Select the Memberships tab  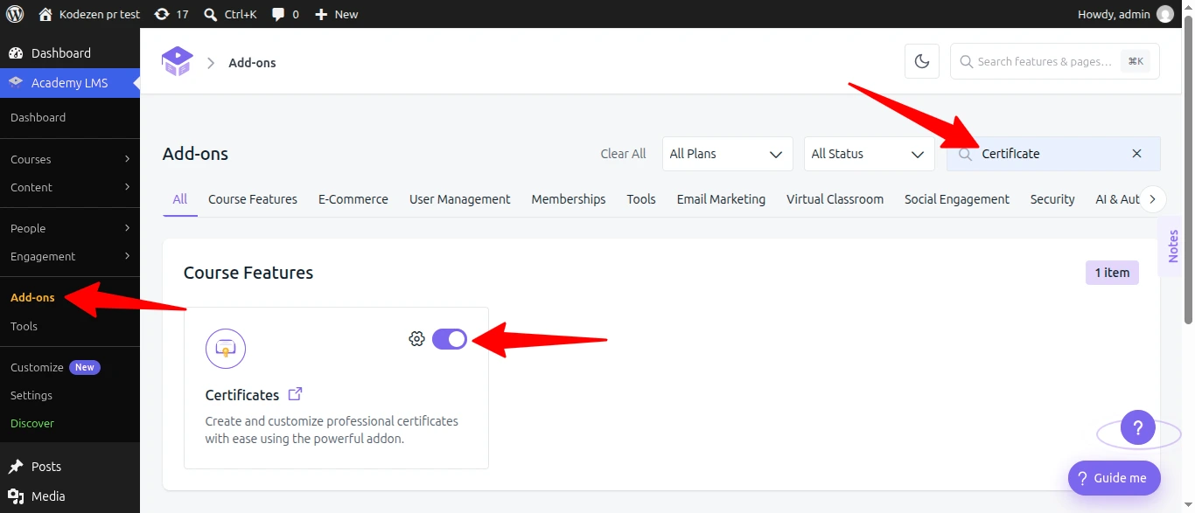coord(569,199)
